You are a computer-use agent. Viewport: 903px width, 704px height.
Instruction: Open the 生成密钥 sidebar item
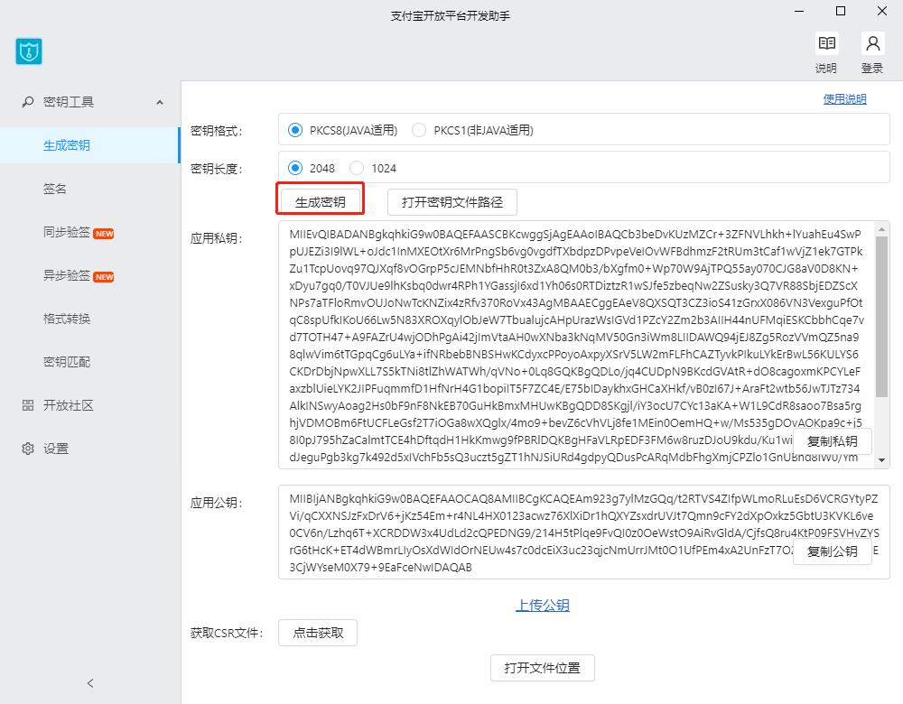coord(89,145)
